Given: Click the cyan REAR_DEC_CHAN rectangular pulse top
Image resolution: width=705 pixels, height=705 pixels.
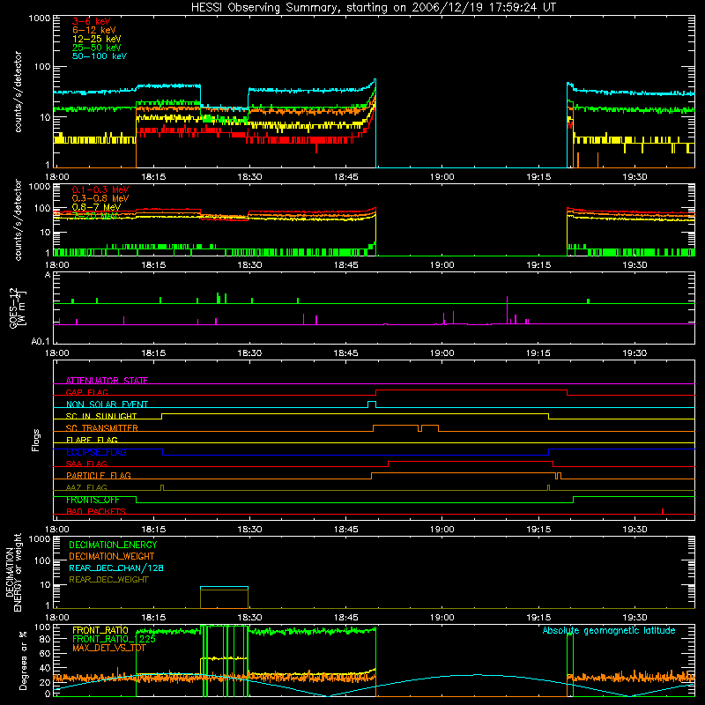Looking at the screenshot, I should (224, 587).
